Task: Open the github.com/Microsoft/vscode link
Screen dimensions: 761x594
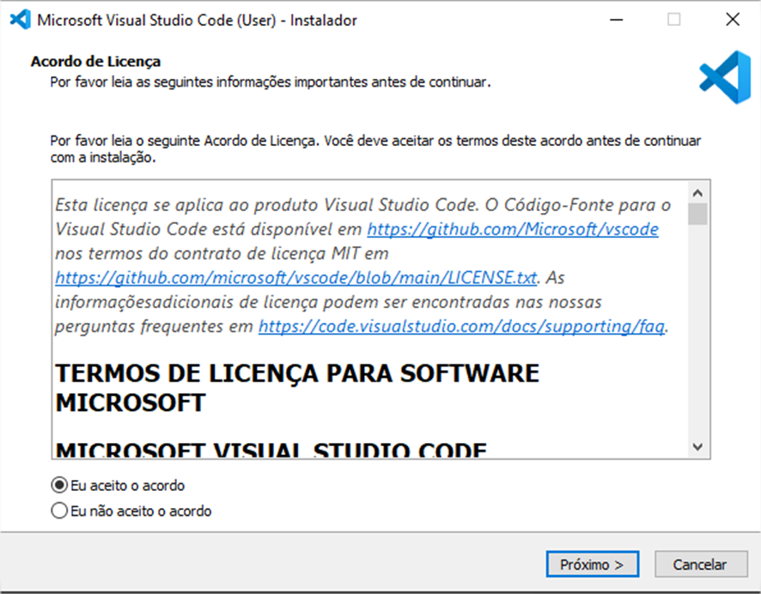Action: [513, 229]
